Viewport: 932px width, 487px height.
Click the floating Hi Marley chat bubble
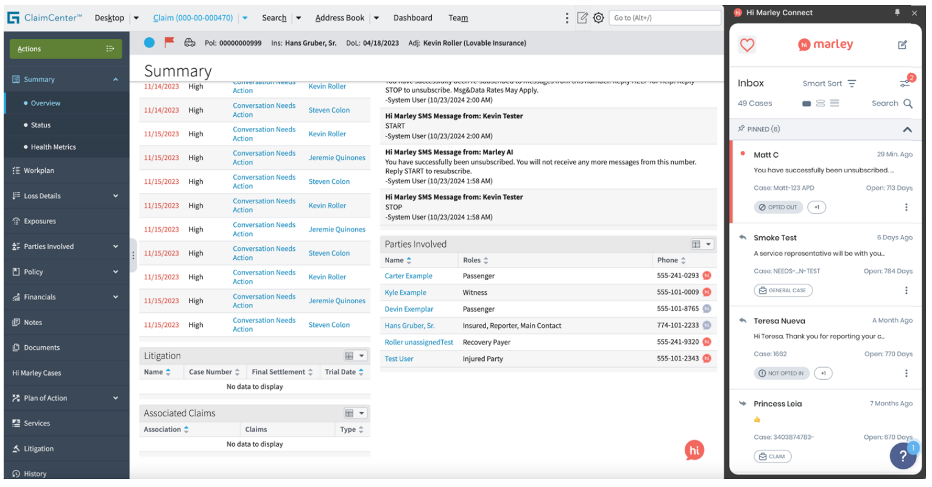click(x=694, y=450)
